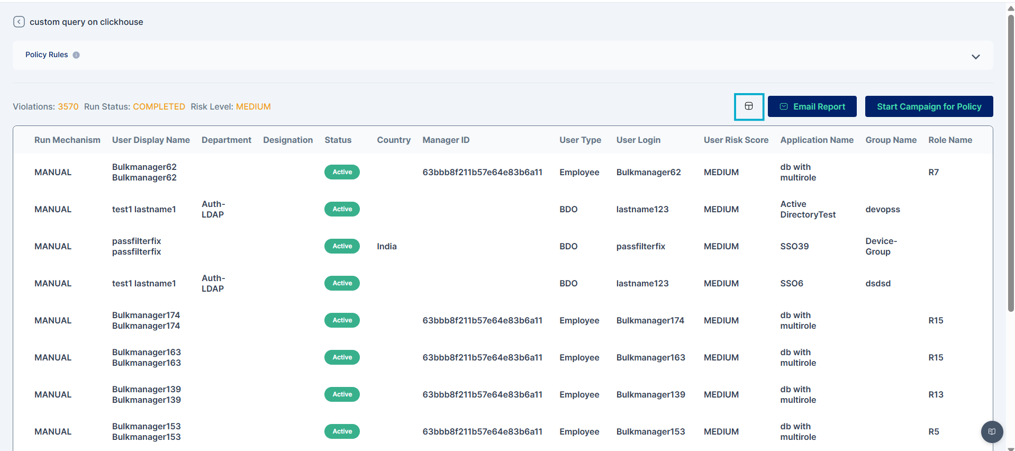Open the help book icon at bottom right
The image size is (1015, 451).
coord(992,431)
